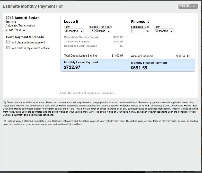Screen dimensions: 202x173
Task: Click the 'Finance It' heading
Action: (140, 22)
